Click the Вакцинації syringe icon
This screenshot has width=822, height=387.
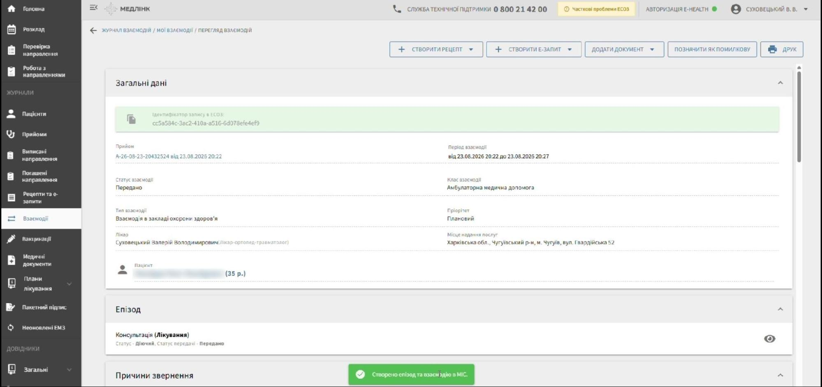pyautogui.click(x=11, y=239)
